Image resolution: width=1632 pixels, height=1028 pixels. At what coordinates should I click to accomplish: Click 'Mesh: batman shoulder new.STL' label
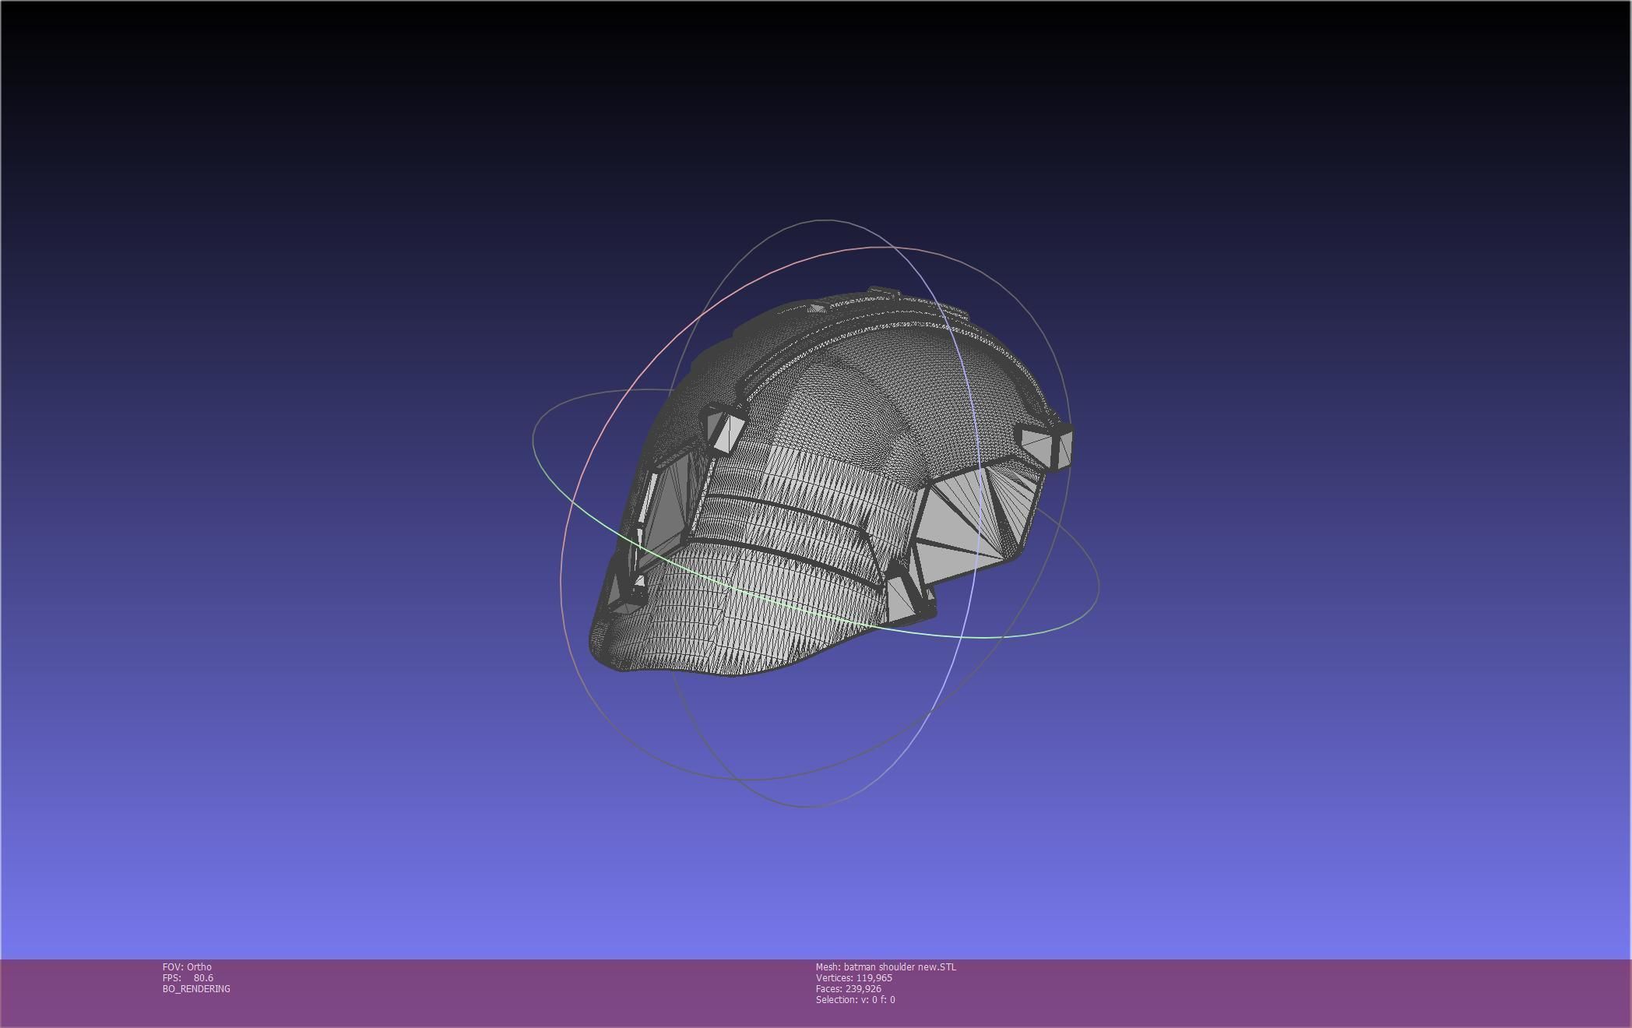(x=886, y=966)
